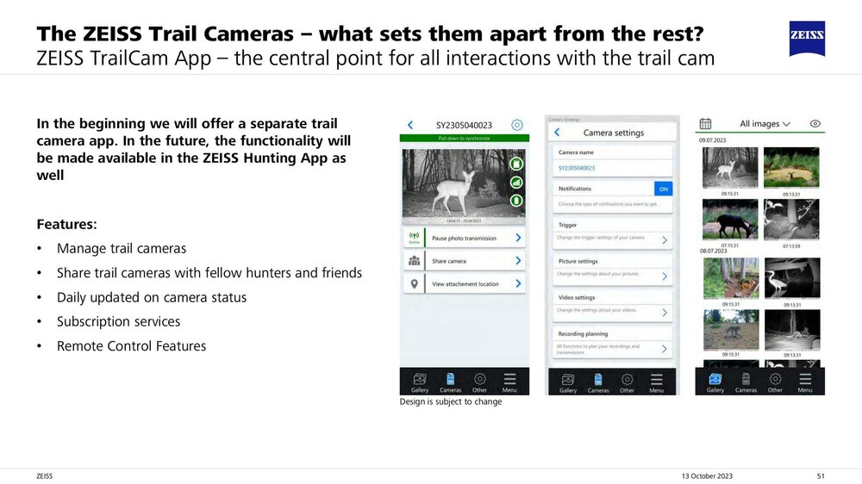Select the Menu tab on Camera settings screen

[656, 382]
